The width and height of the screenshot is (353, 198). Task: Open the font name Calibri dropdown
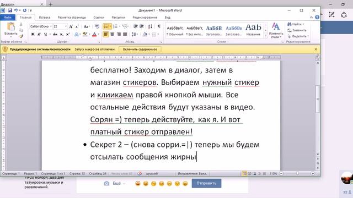click(51, 26)
